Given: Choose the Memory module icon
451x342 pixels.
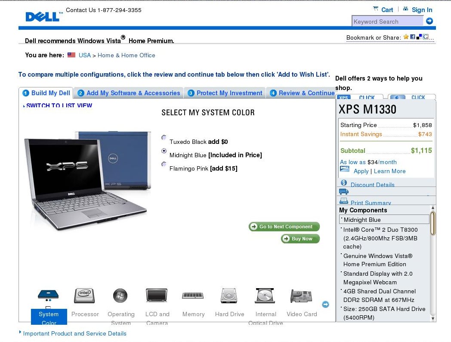Looking at the screenshot, I should 193,295.
